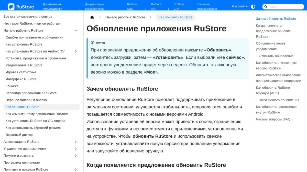Open Как изменить тему приложения RuStore
The width and height of the screenshot is (307, 172).
(x=37, y=114)
